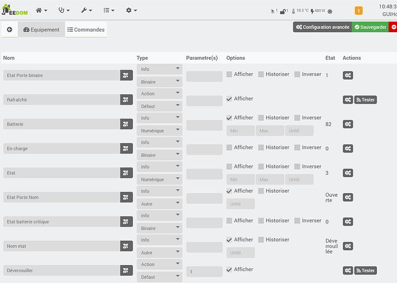Click icon picker next to Rafraîchir name

127,100
